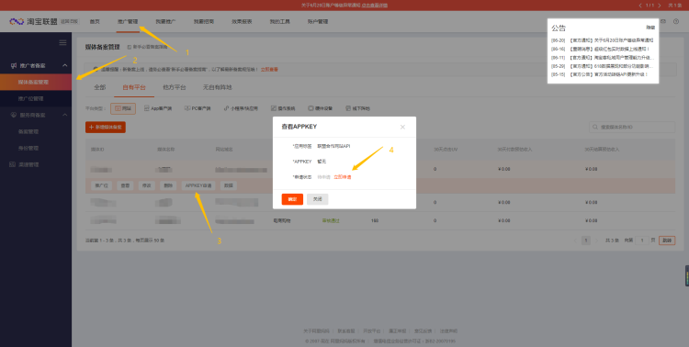Select the 网站 platform type filter
This screenshot has height=347, width=689.
123,108
